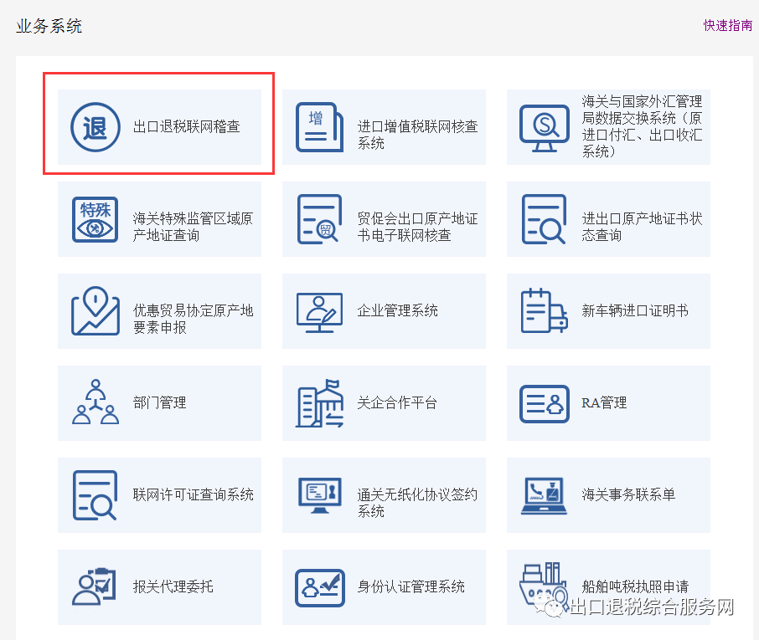Open 身份认证管理系统 text label
The height and width of the screenshot is (640, 759).
pos(410,587)
